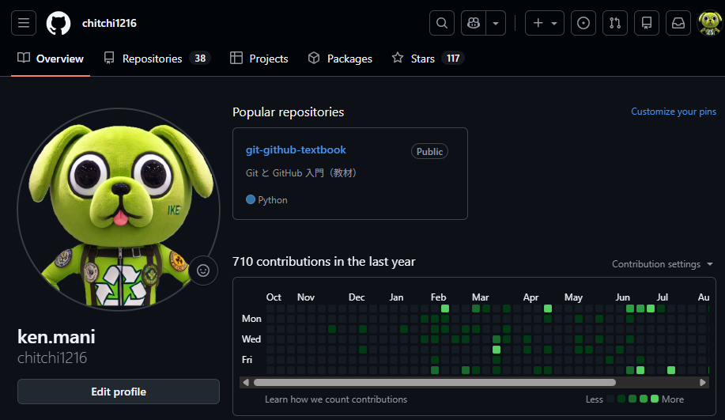
Task: Click the contribution graph horizontal scrollbar thumb
Action: [435, 382]
